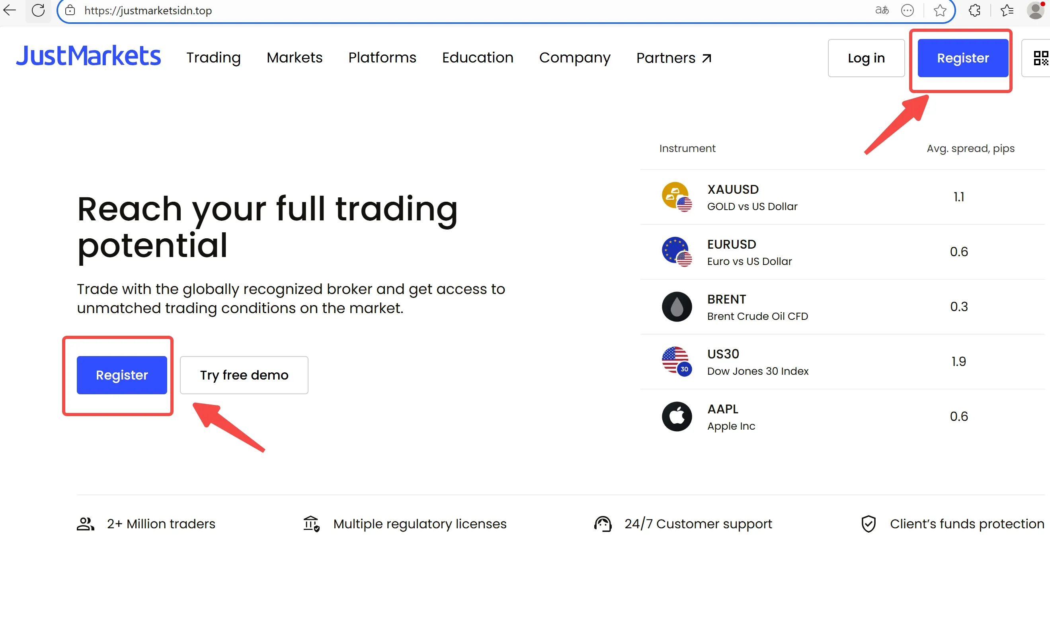Go to the JustMarkets home logo
Viewport: 1050px width, 623px height.
click(x=88, y=56)
